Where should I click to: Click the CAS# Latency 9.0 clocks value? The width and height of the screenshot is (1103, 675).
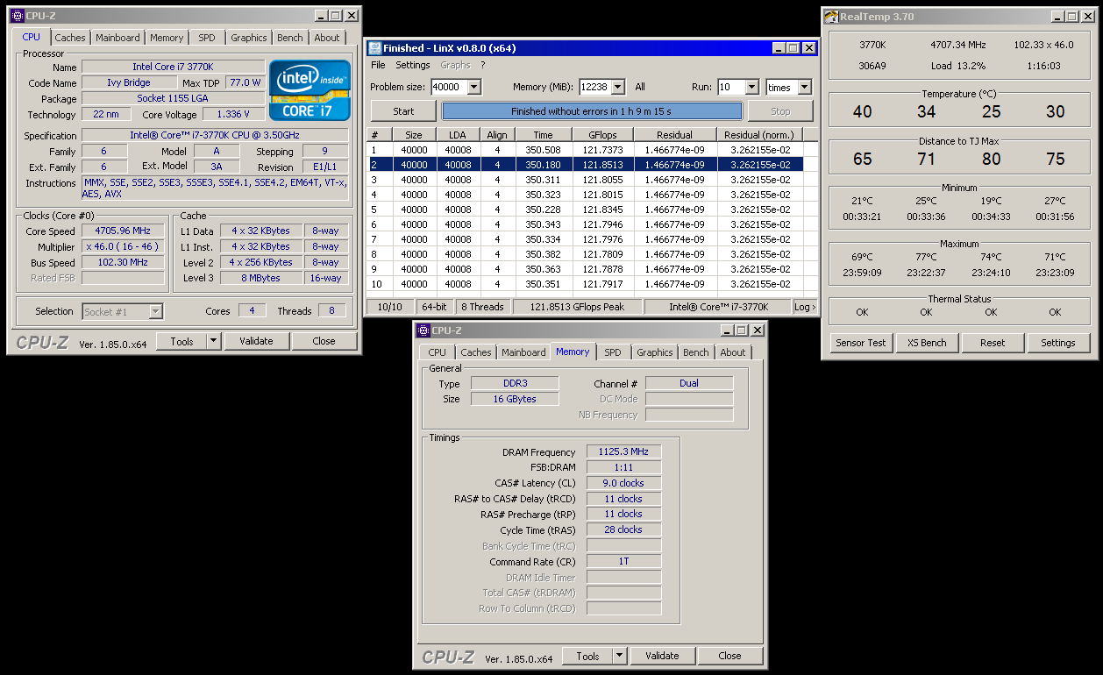pos(623,483)
